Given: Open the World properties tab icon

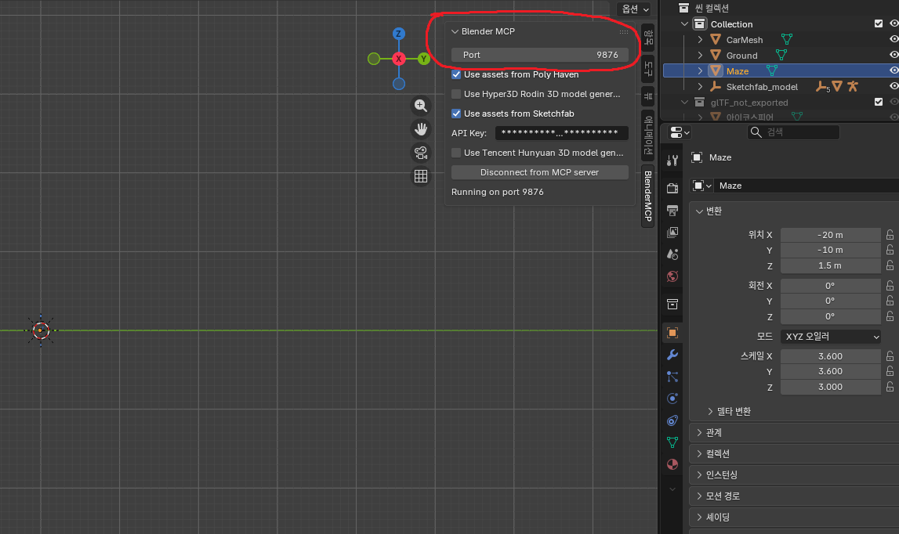Looking at the screenshot, I should (x=672, y=276).
